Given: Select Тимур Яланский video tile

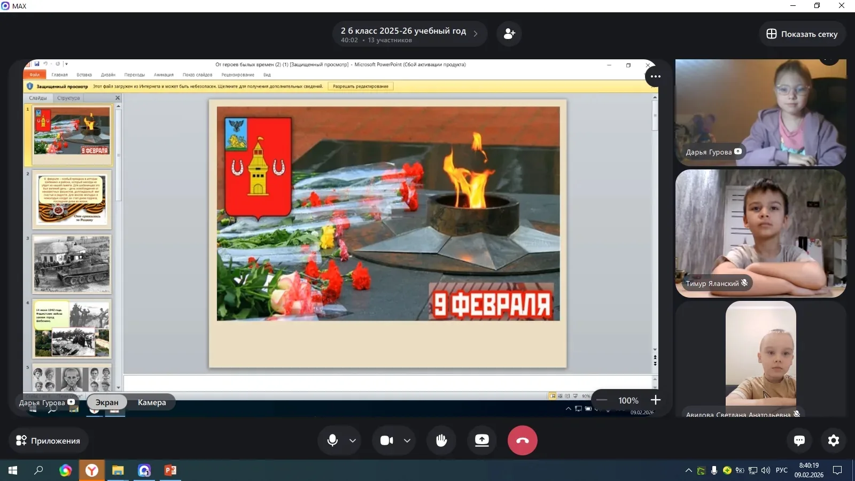Looking at the screenshot, I should (x=760, y=233).
